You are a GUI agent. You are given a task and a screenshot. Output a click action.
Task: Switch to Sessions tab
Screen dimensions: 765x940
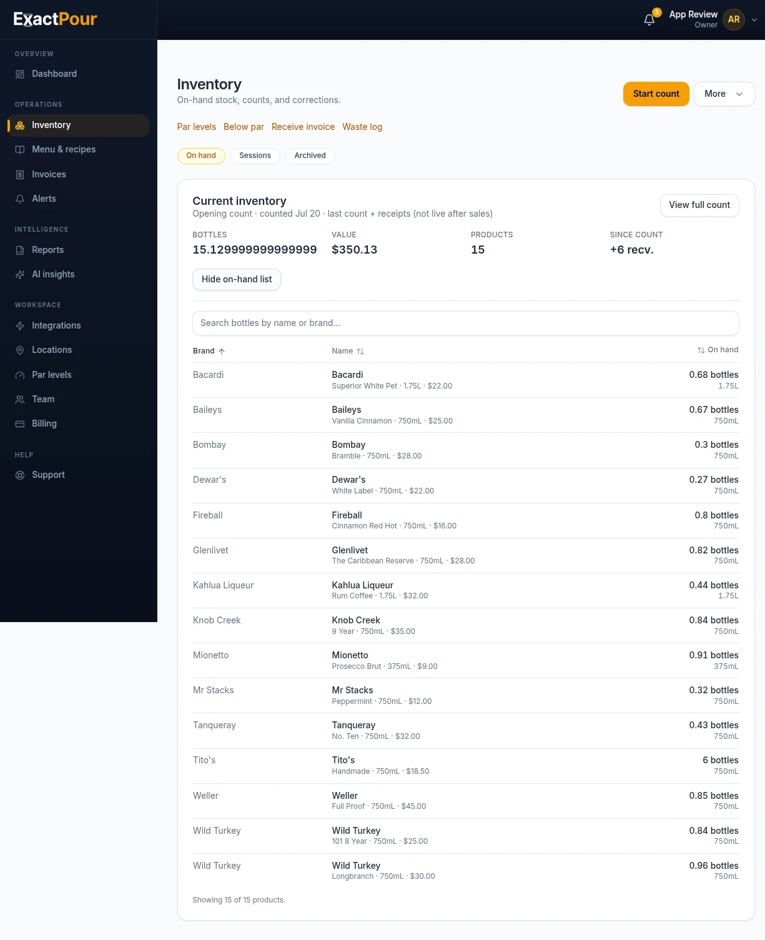coord(255,156)
